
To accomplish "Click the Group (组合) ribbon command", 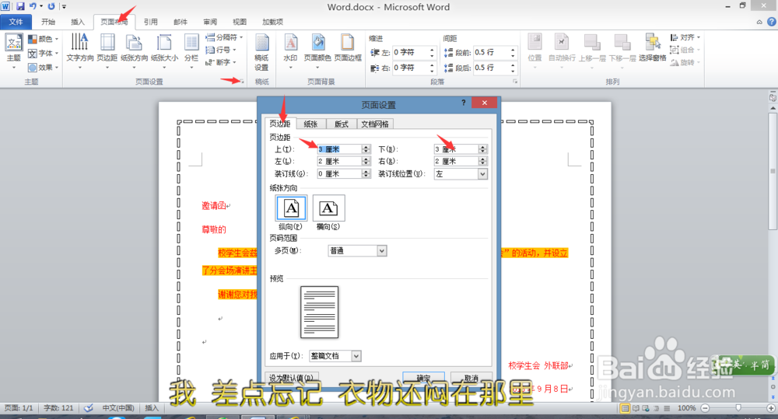I will tap(685, 50).
